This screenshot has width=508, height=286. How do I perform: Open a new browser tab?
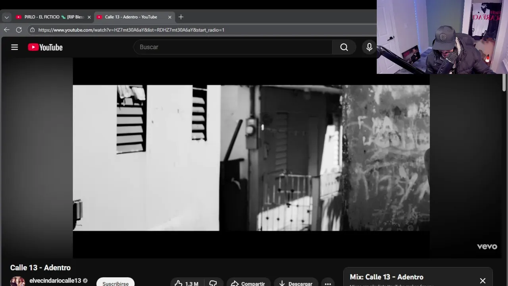pos(181,17)
